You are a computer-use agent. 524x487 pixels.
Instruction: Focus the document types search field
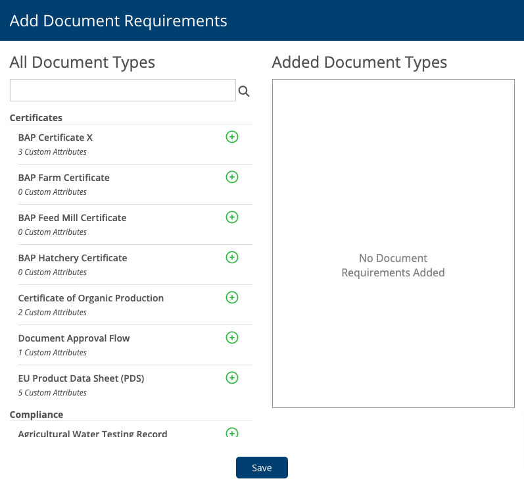(x=123, y=90)
